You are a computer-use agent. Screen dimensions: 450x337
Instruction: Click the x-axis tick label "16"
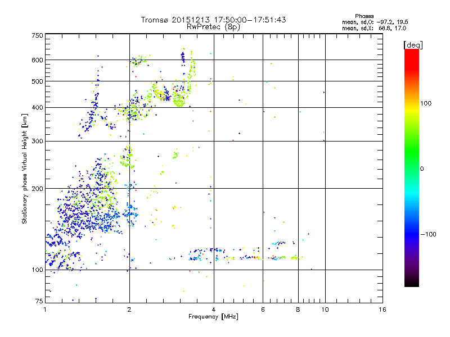pos(382,309)
